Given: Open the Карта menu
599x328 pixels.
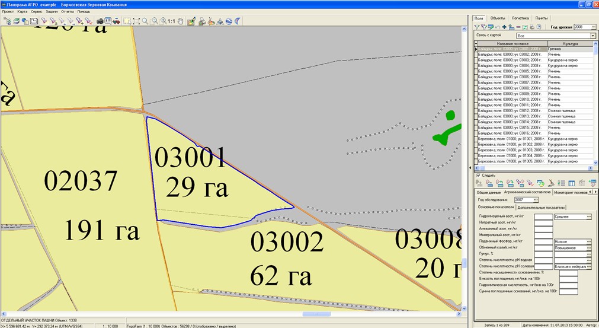Looking at the screenshot, I should coord(22,11).
